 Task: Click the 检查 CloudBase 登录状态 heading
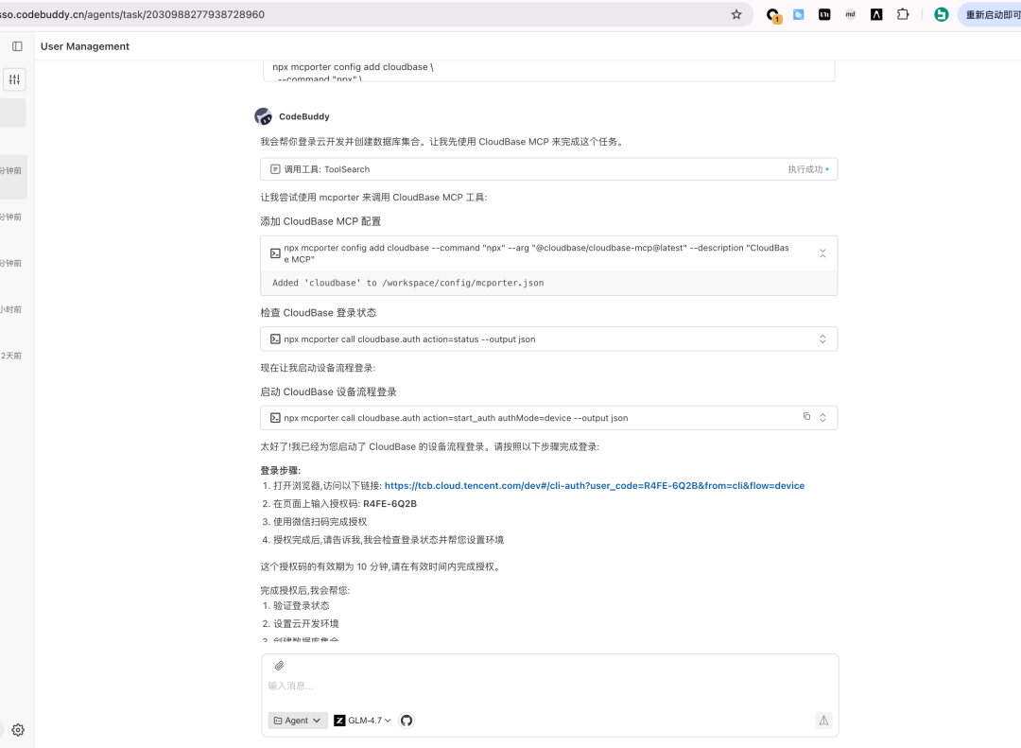319,313
